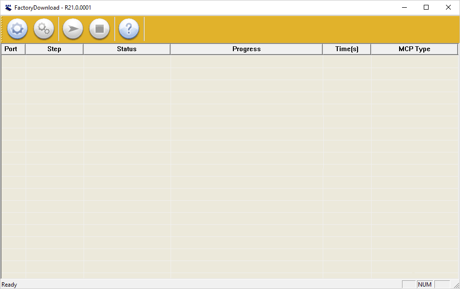Start downloading with the arrow icon
460x289 pixels.
(x=73, y=28)
